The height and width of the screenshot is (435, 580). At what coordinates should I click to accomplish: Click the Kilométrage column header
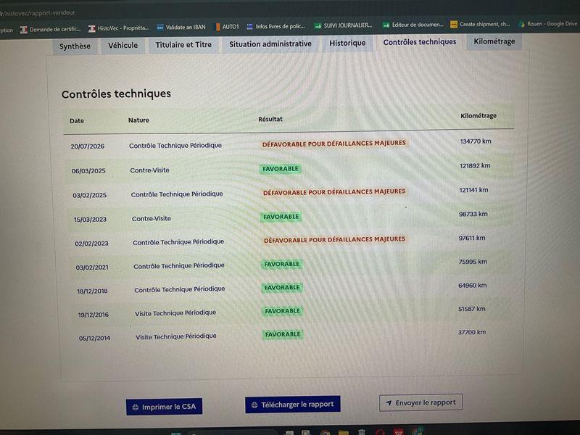(478, 116)
